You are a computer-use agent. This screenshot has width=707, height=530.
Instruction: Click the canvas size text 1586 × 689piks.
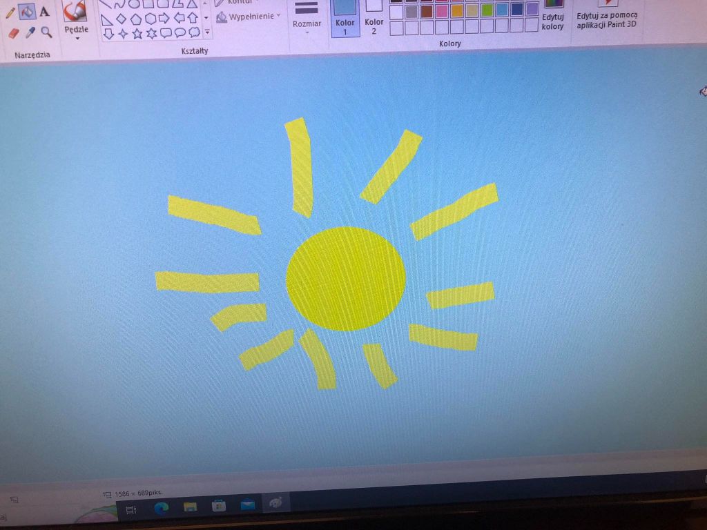click(139, 493)
